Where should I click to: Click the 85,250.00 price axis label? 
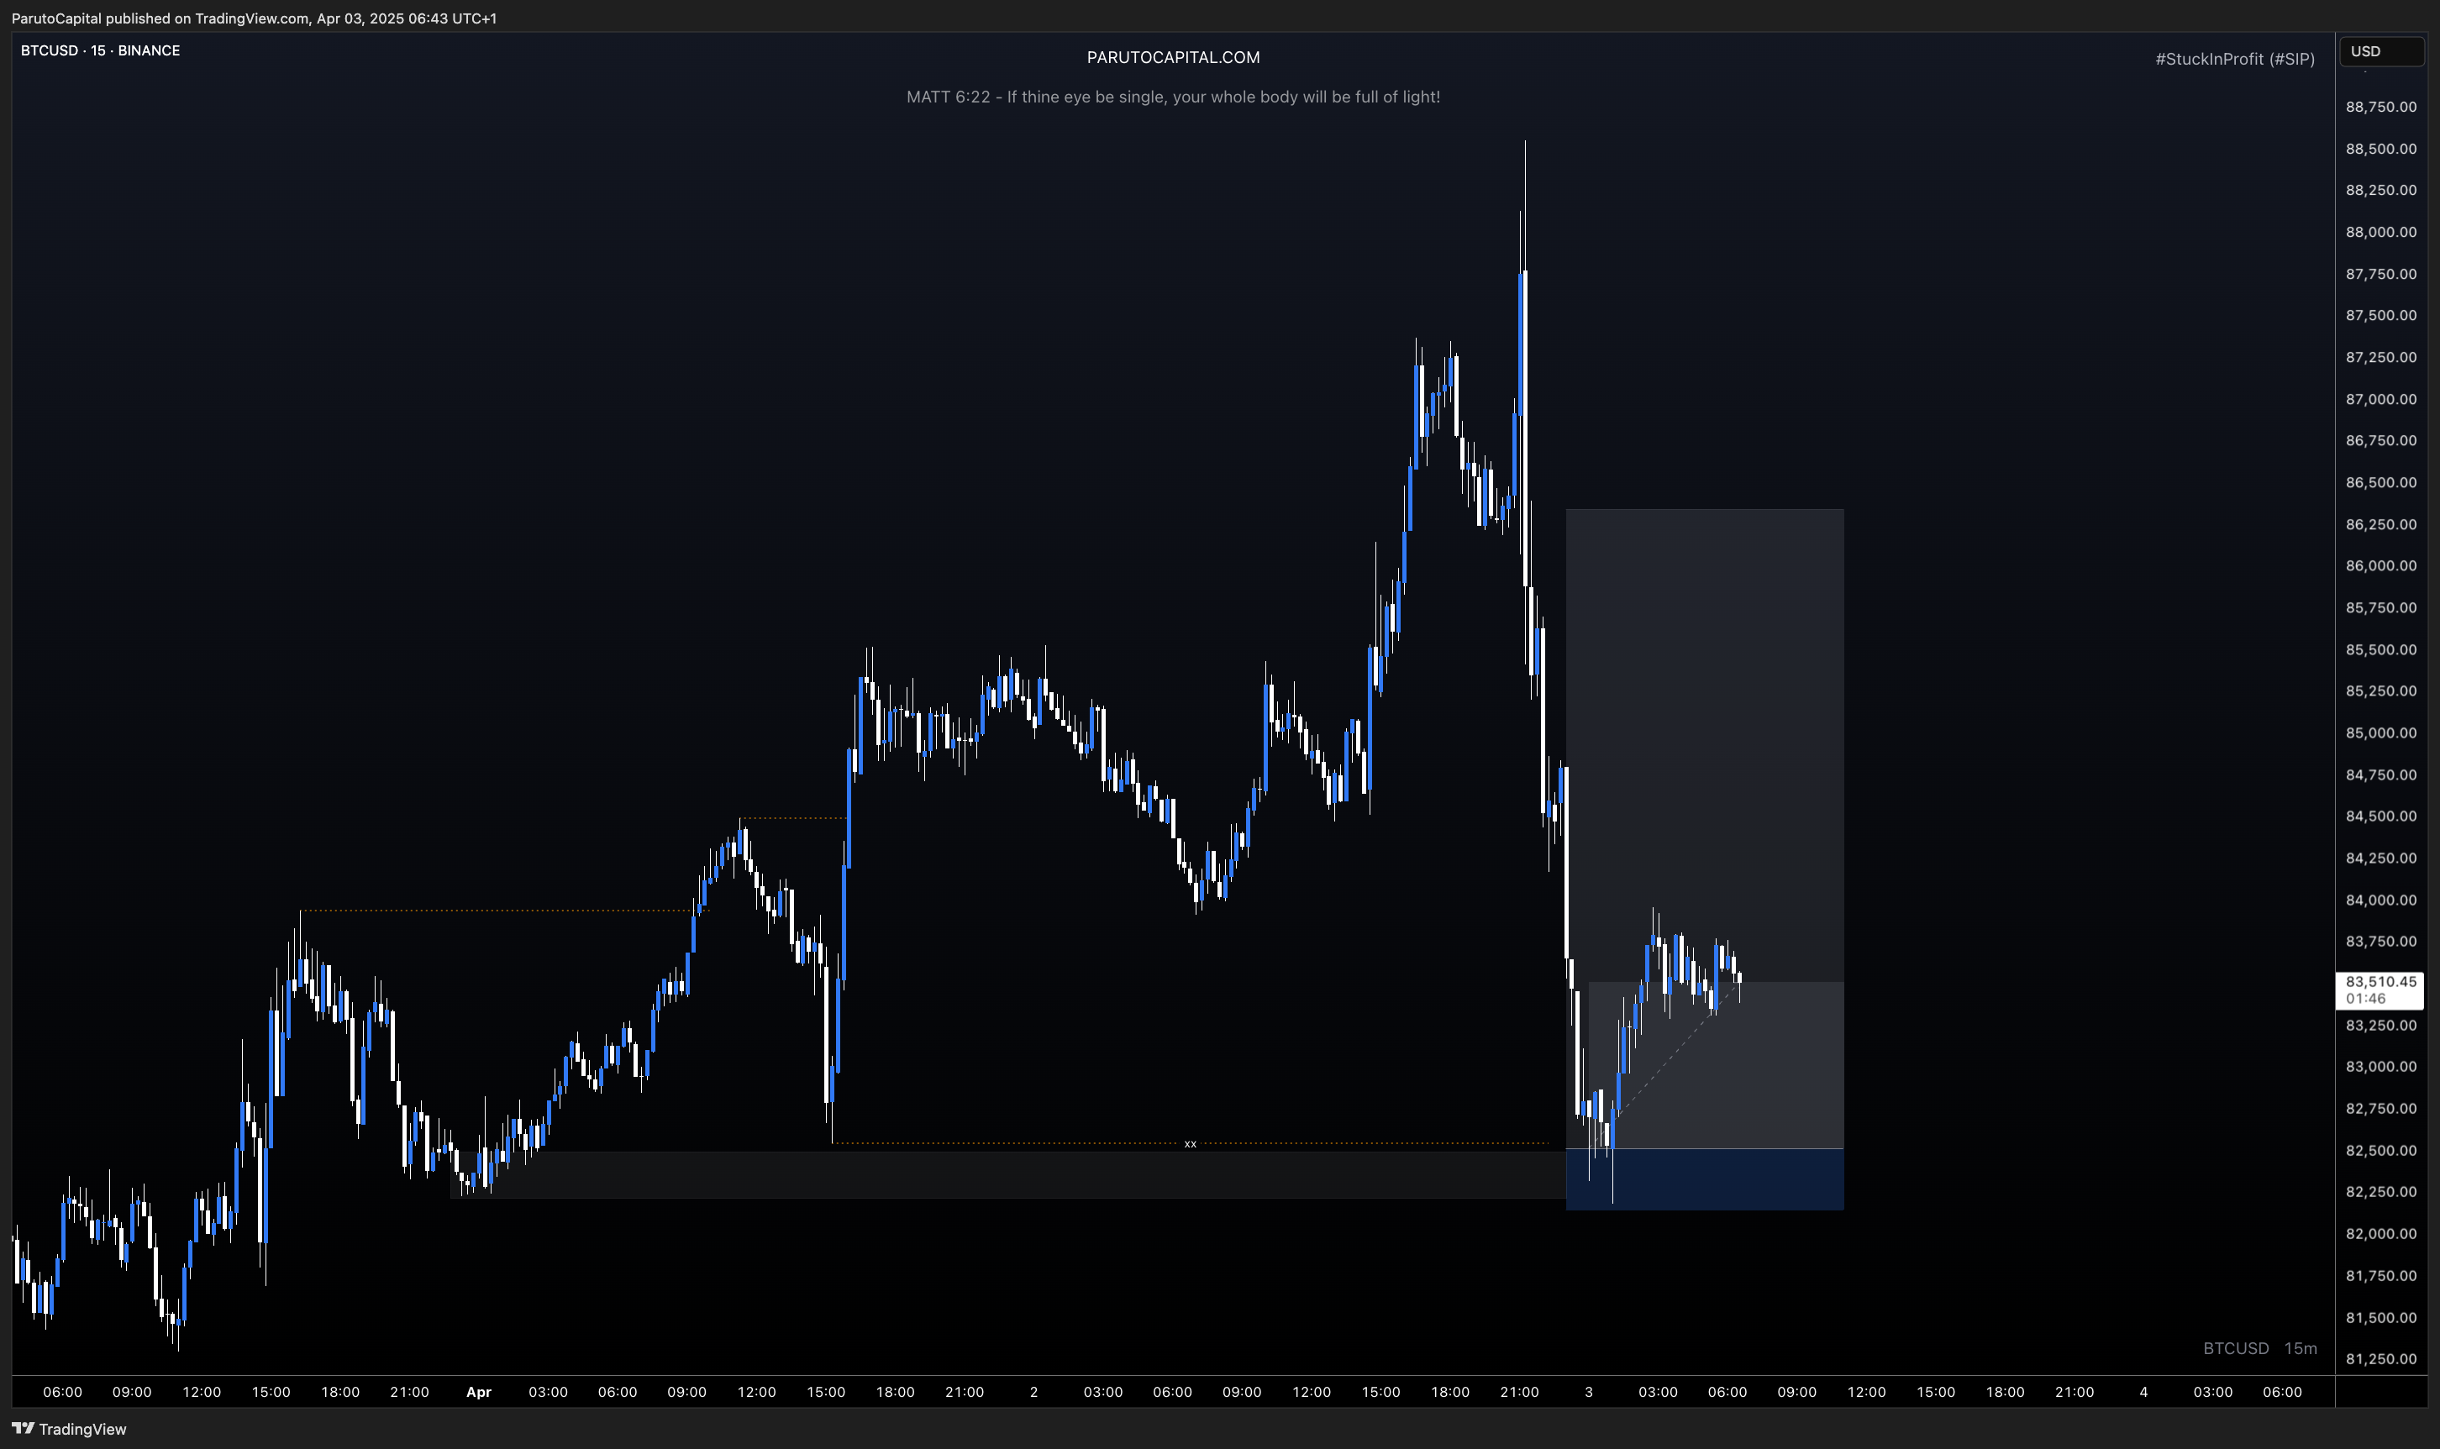click(x=2380, y=690)
